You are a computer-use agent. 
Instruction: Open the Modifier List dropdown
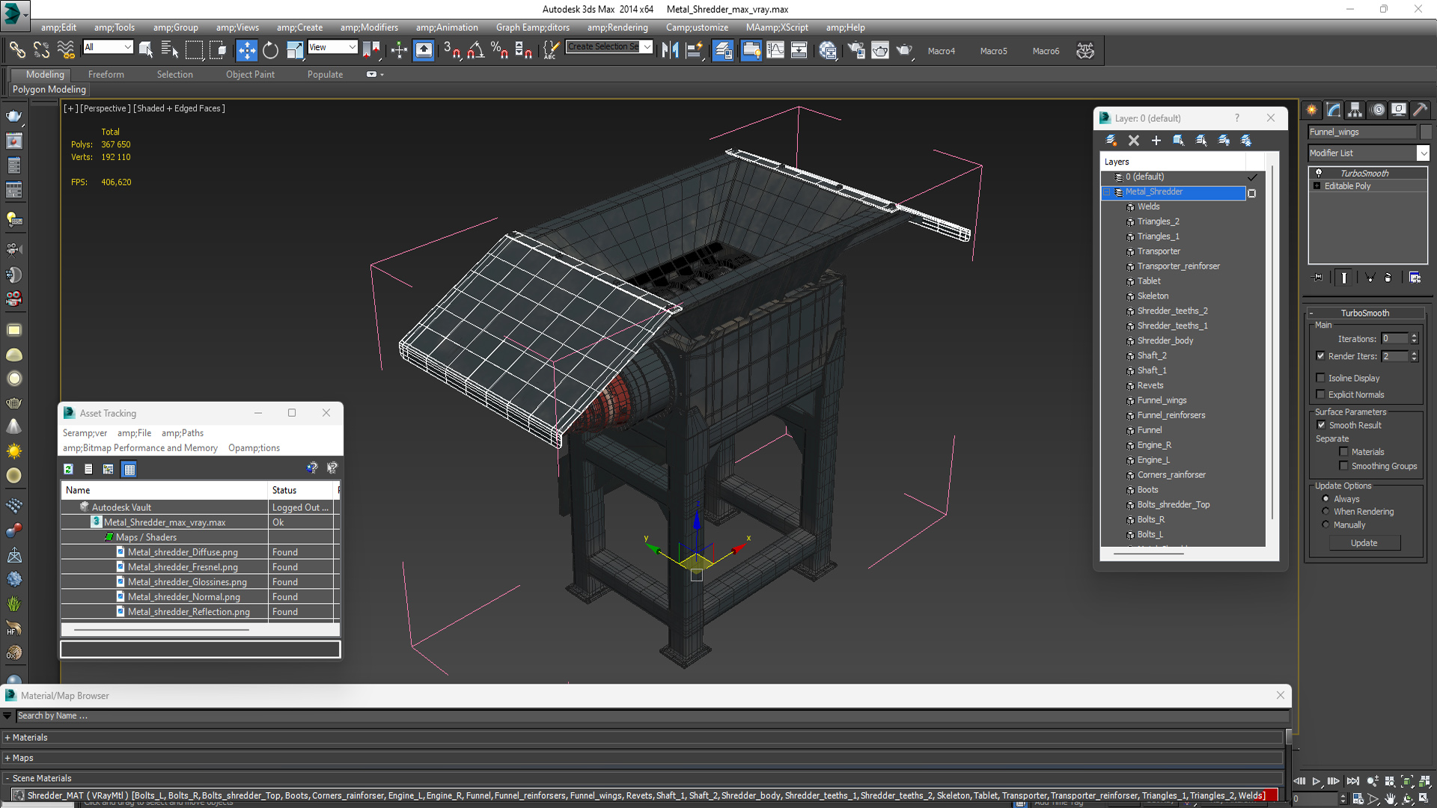tap(1423, 153)
